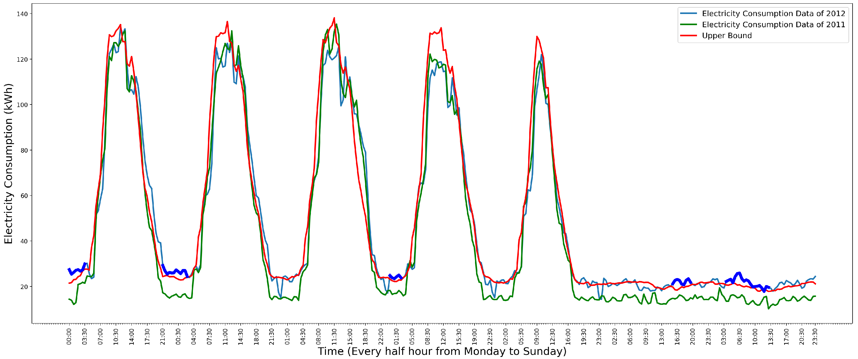This screenshot has height=359, width=858.
Task: Click the 09:00 x-axis tick label
Action: 536,336
